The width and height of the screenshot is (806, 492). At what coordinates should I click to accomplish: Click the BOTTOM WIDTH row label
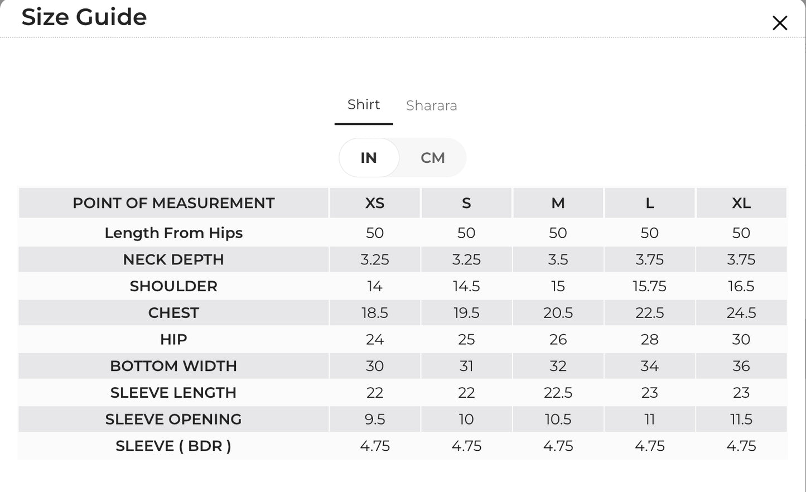click(173, 366)
